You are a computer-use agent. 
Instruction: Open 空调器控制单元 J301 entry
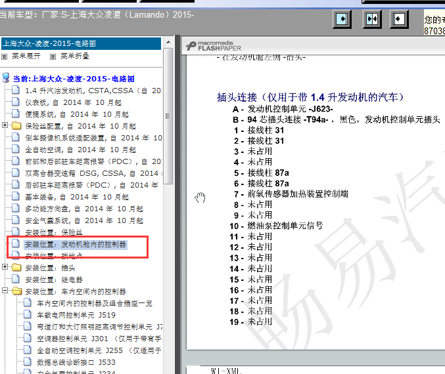99,339
